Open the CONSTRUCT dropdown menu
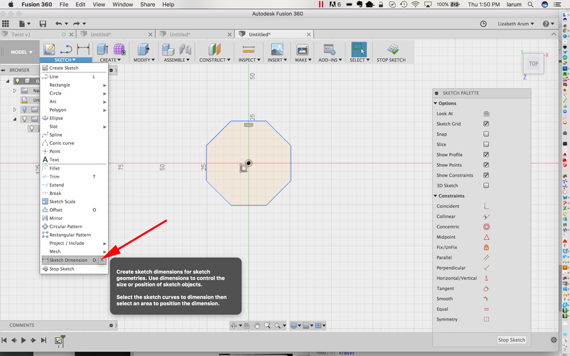 click(214, 60)
